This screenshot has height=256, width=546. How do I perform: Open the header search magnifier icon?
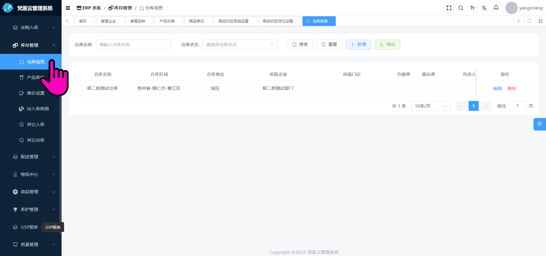[x=461, y=8]
